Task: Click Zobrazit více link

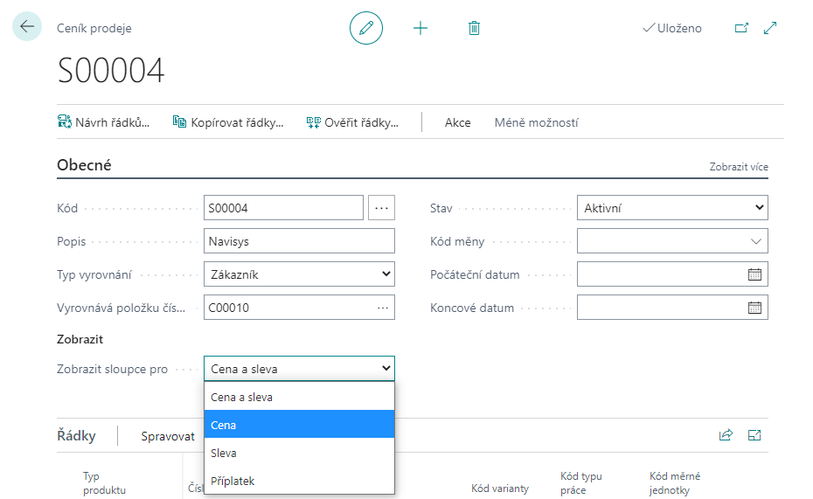Action: point(739,167)
